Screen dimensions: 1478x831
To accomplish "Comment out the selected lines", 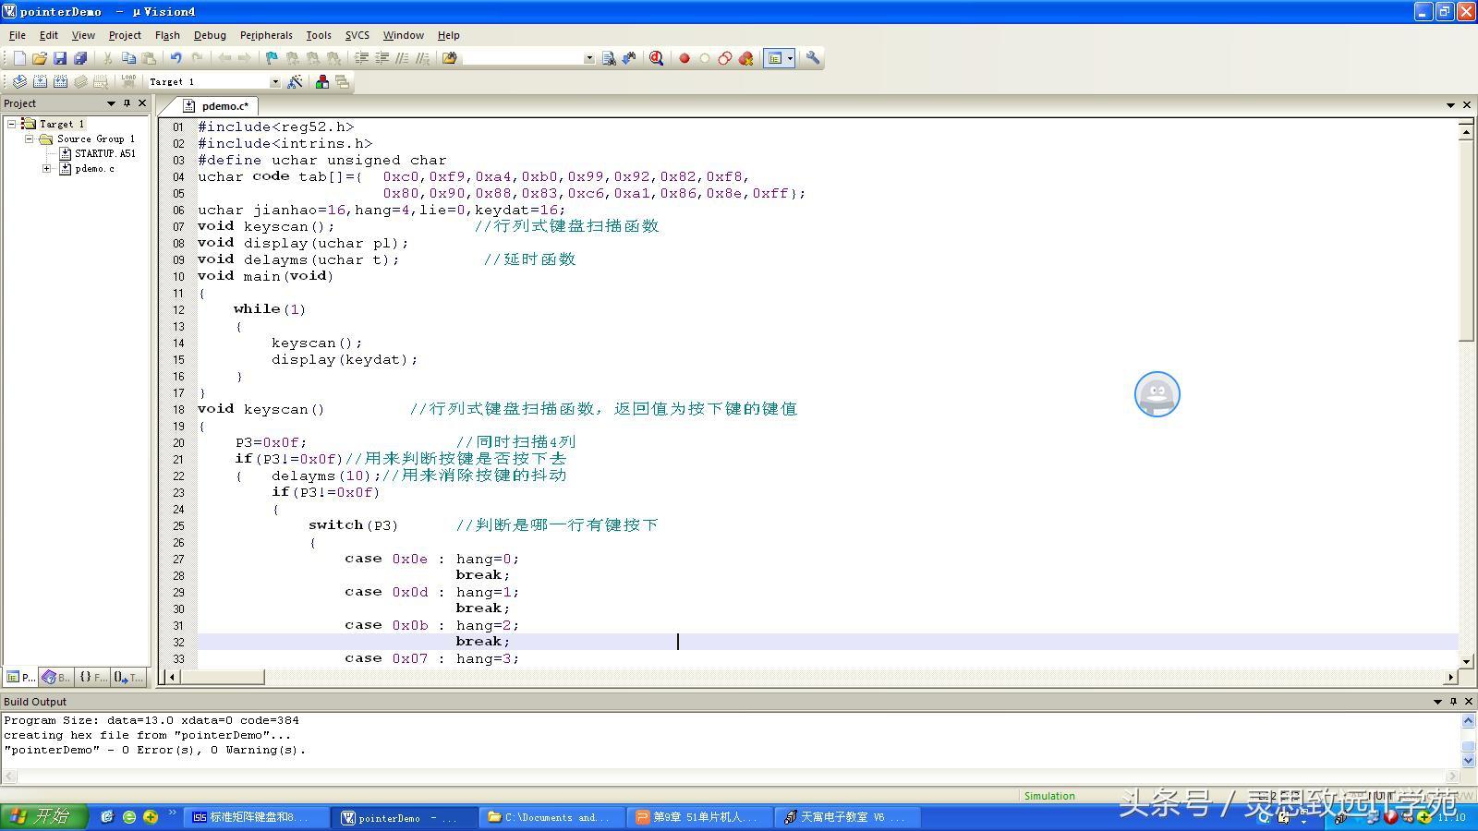I will coord(402,58).
